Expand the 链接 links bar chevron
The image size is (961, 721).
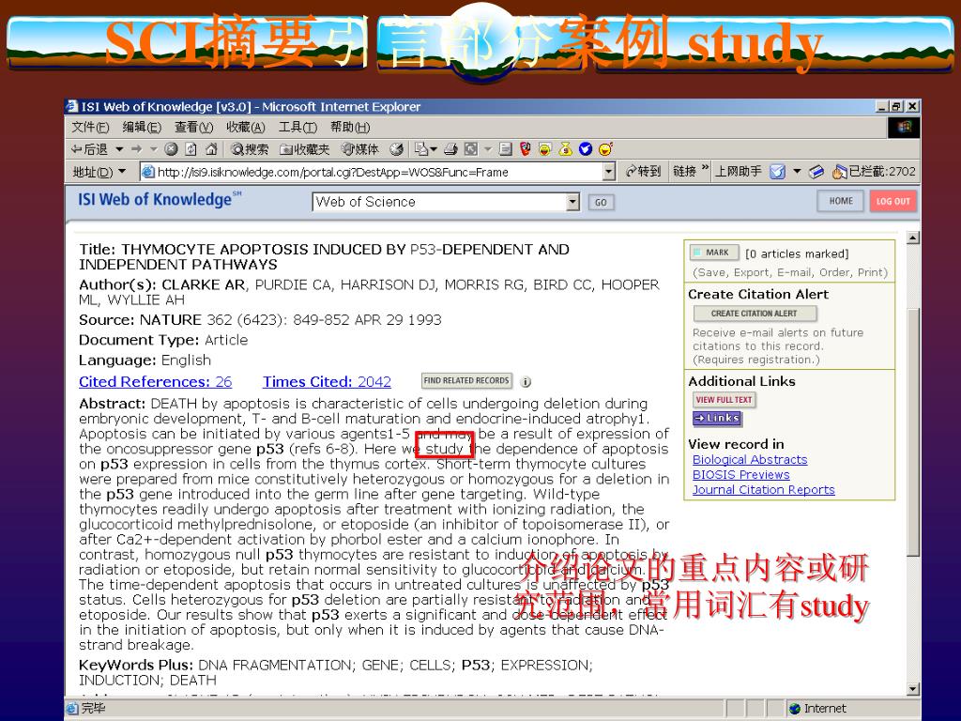pyautogui.click(x=705, y=168)
